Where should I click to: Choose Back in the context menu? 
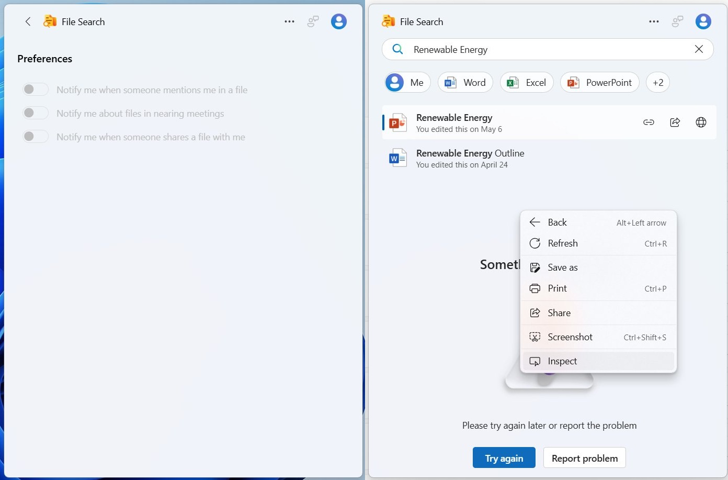(x=598, y=222)
